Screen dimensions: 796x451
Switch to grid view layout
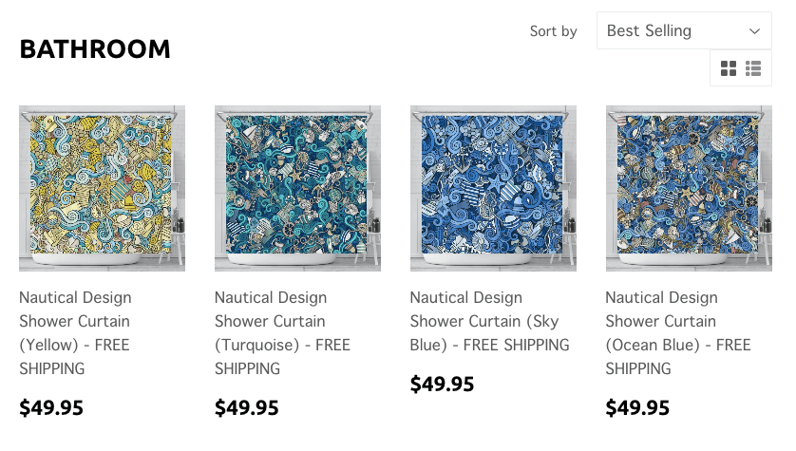(728, 68)
